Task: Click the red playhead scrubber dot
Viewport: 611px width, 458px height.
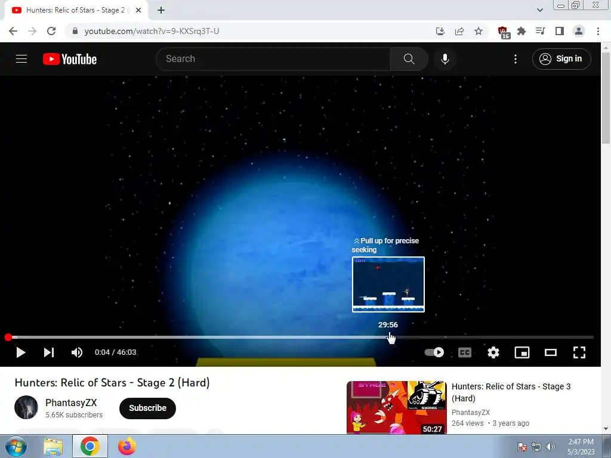Action: click(8, 338)
